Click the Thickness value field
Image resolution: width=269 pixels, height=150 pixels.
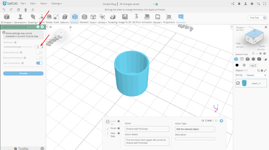38,47
